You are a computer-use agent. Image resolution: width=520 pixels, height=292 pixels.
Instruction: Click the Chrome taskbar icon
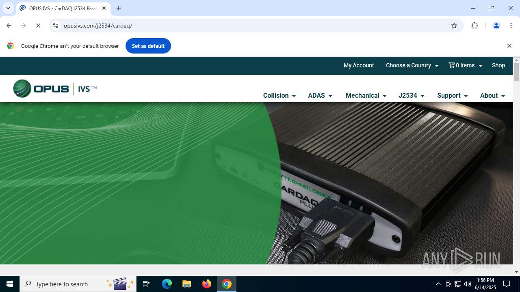(x=227, y=284)
